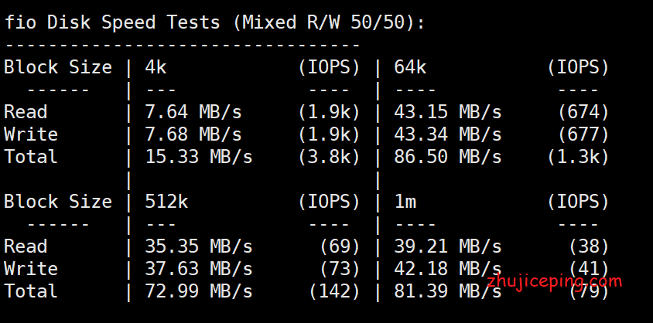This screenshot has height=323, width=653.
Task: Select the 4k total 15.33 MB/s value
Action: [198, 157]
